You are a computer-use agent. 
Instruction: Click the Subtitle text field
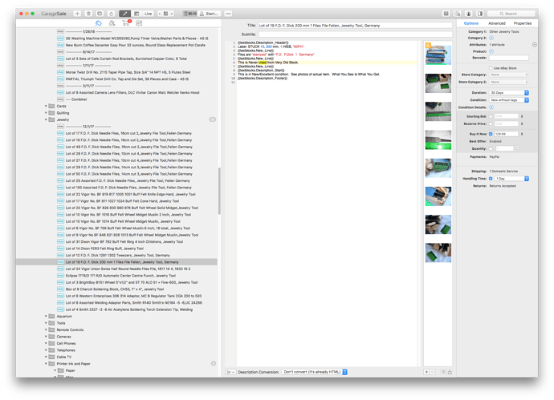(355, 34)
